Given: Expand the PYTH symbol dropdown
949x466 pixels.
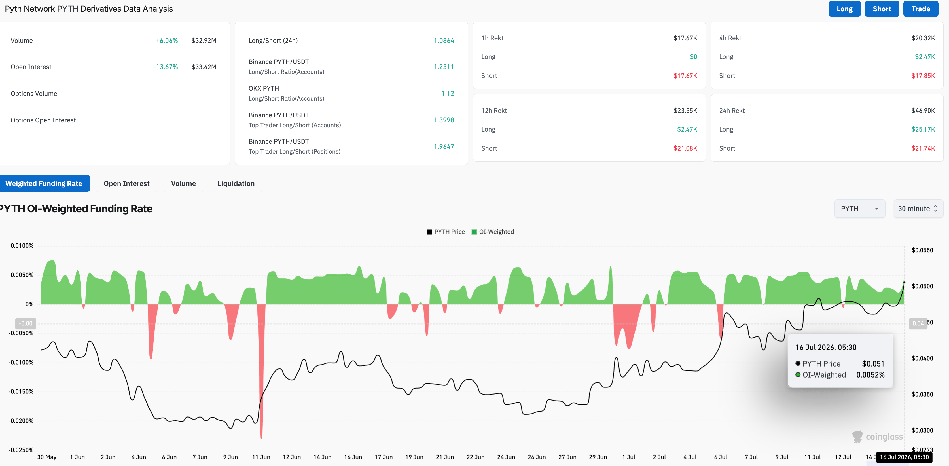Looking at the screenshot, I should [860, 209].
